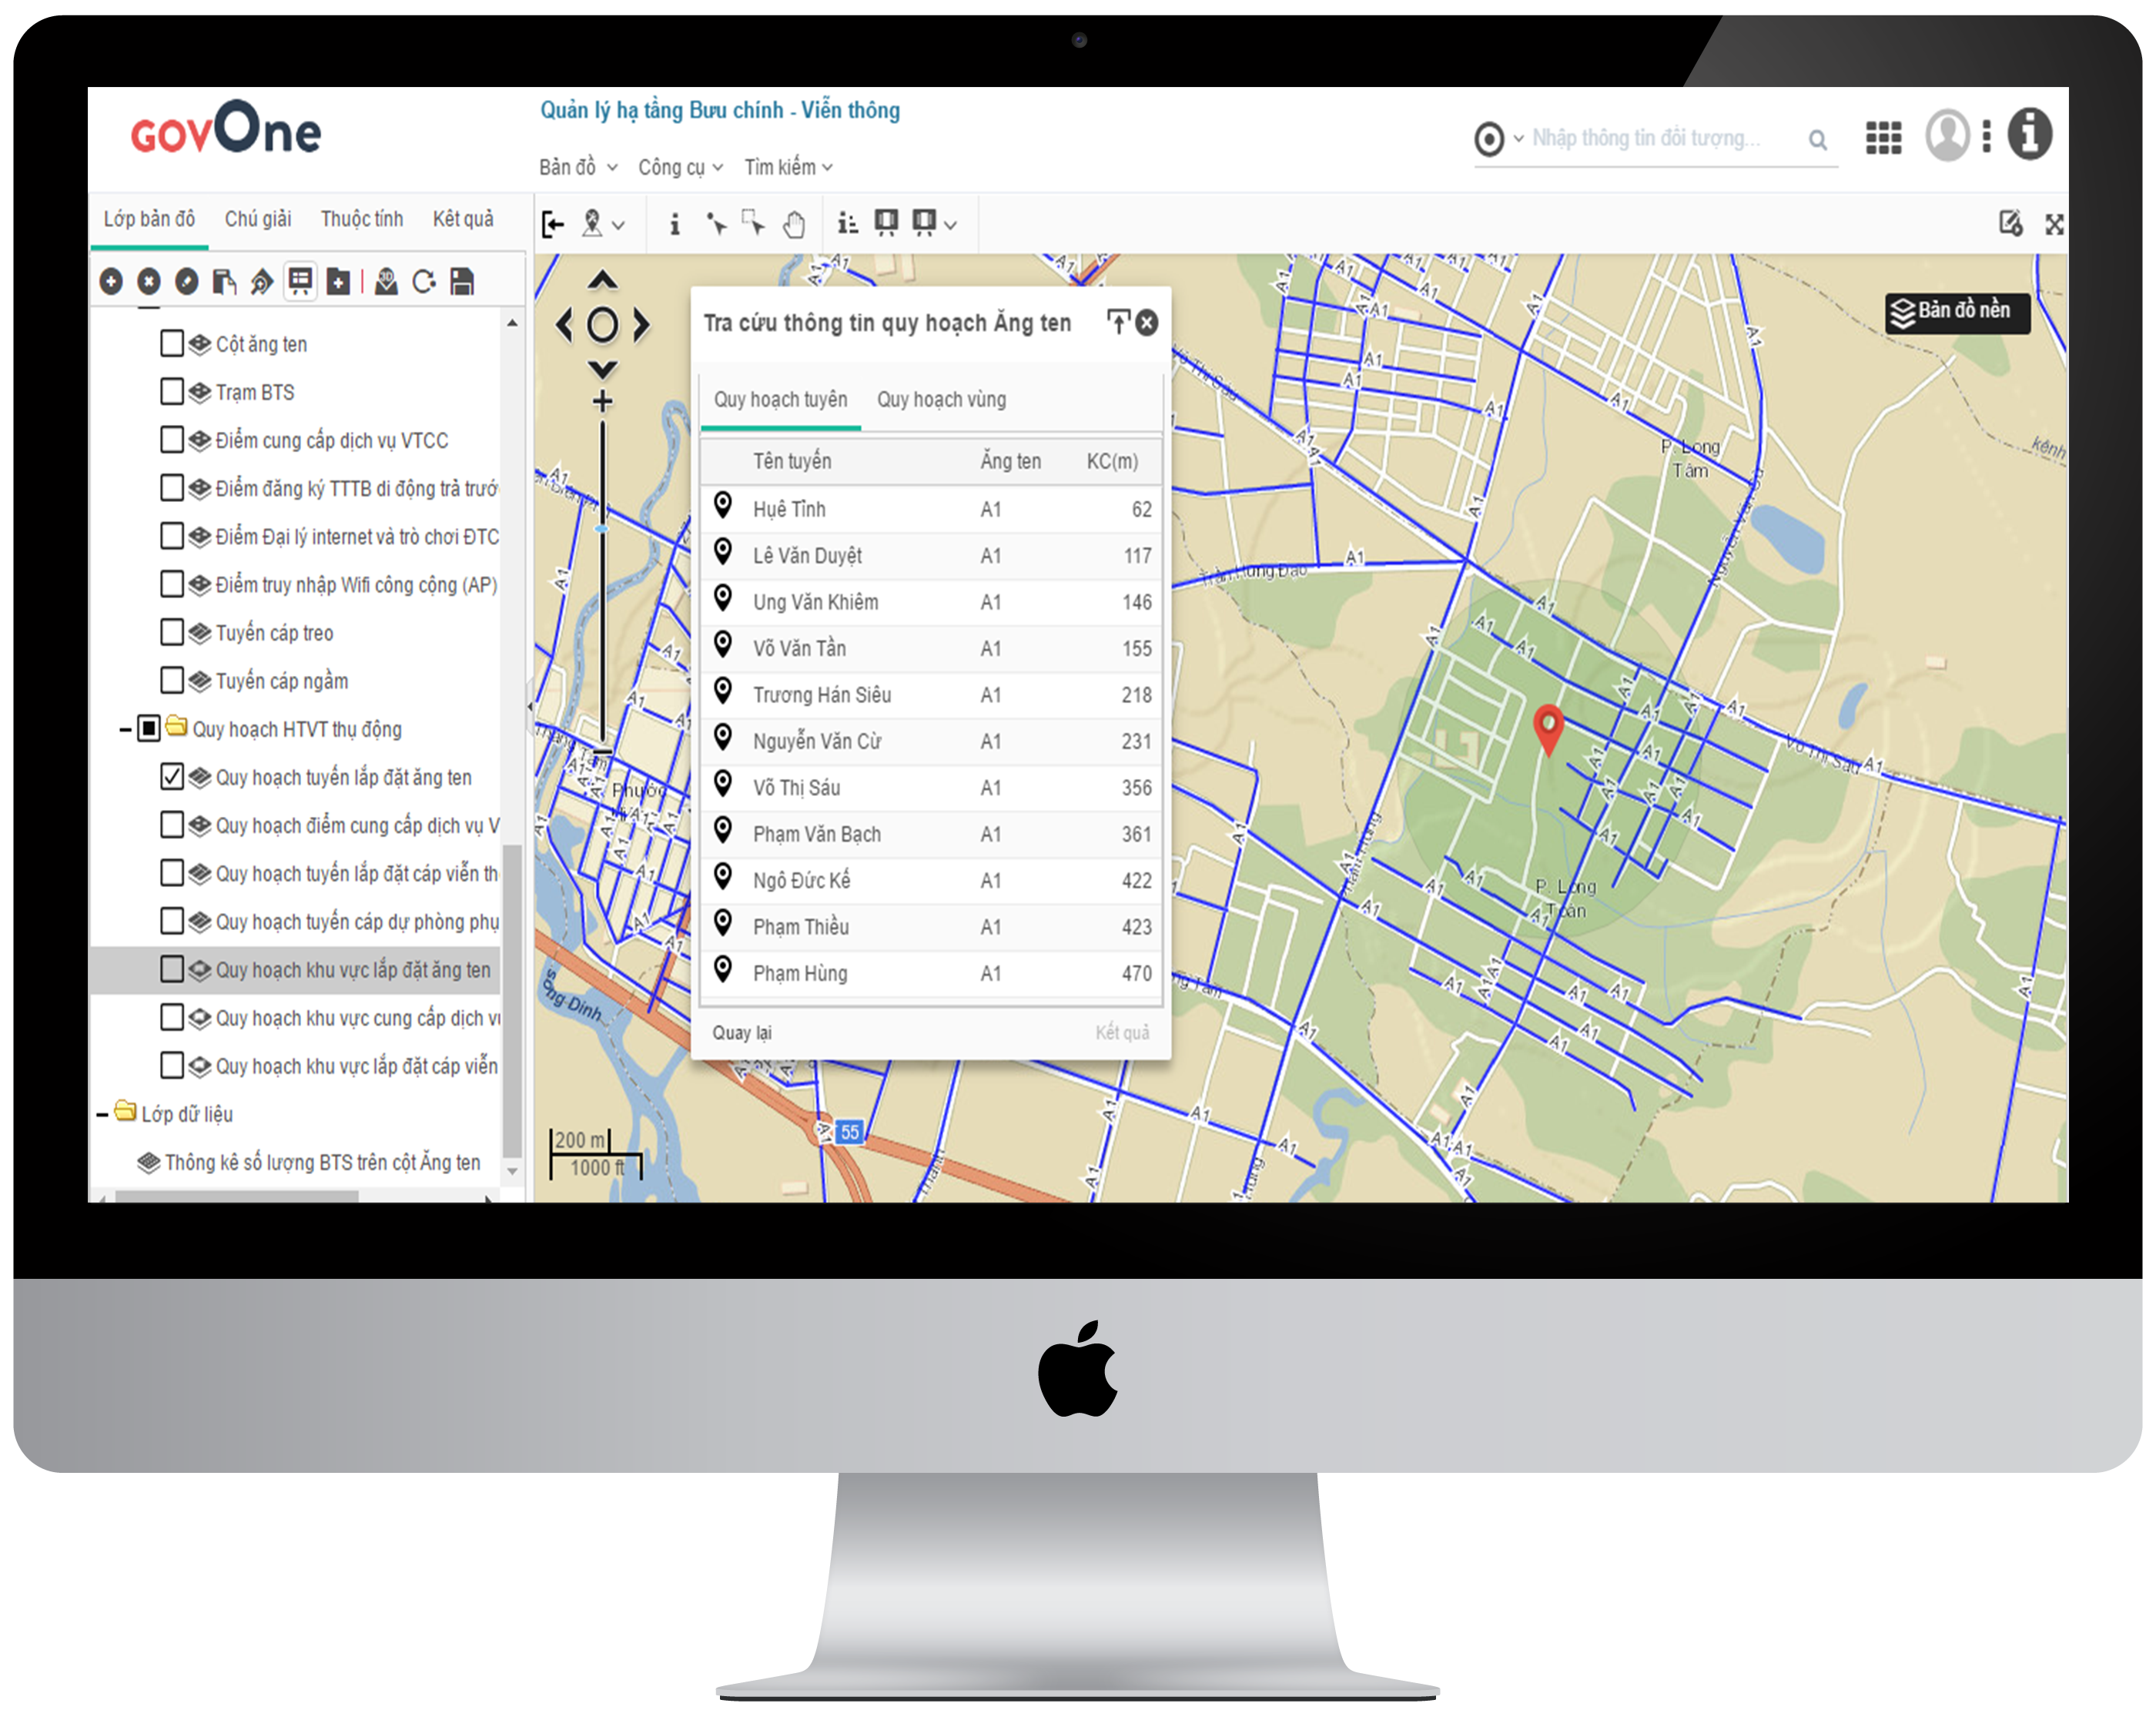Screen dimensions: 2156x1720
Task: Click the pan hand tool
Action: click(793, 224)
